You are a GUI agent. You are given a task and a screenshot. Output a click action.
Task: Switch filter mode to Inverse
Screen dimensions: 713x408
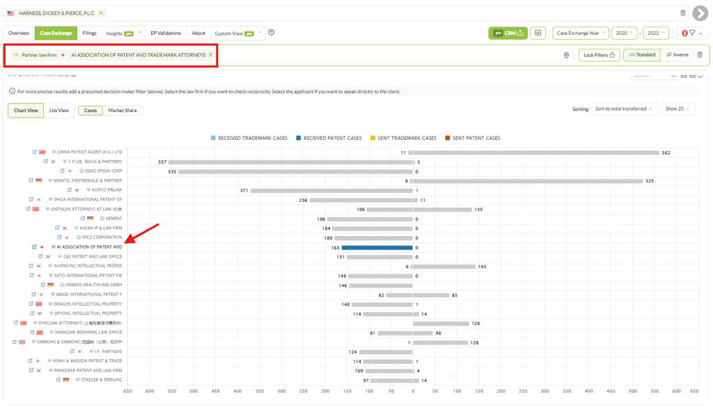click(677, 55)
